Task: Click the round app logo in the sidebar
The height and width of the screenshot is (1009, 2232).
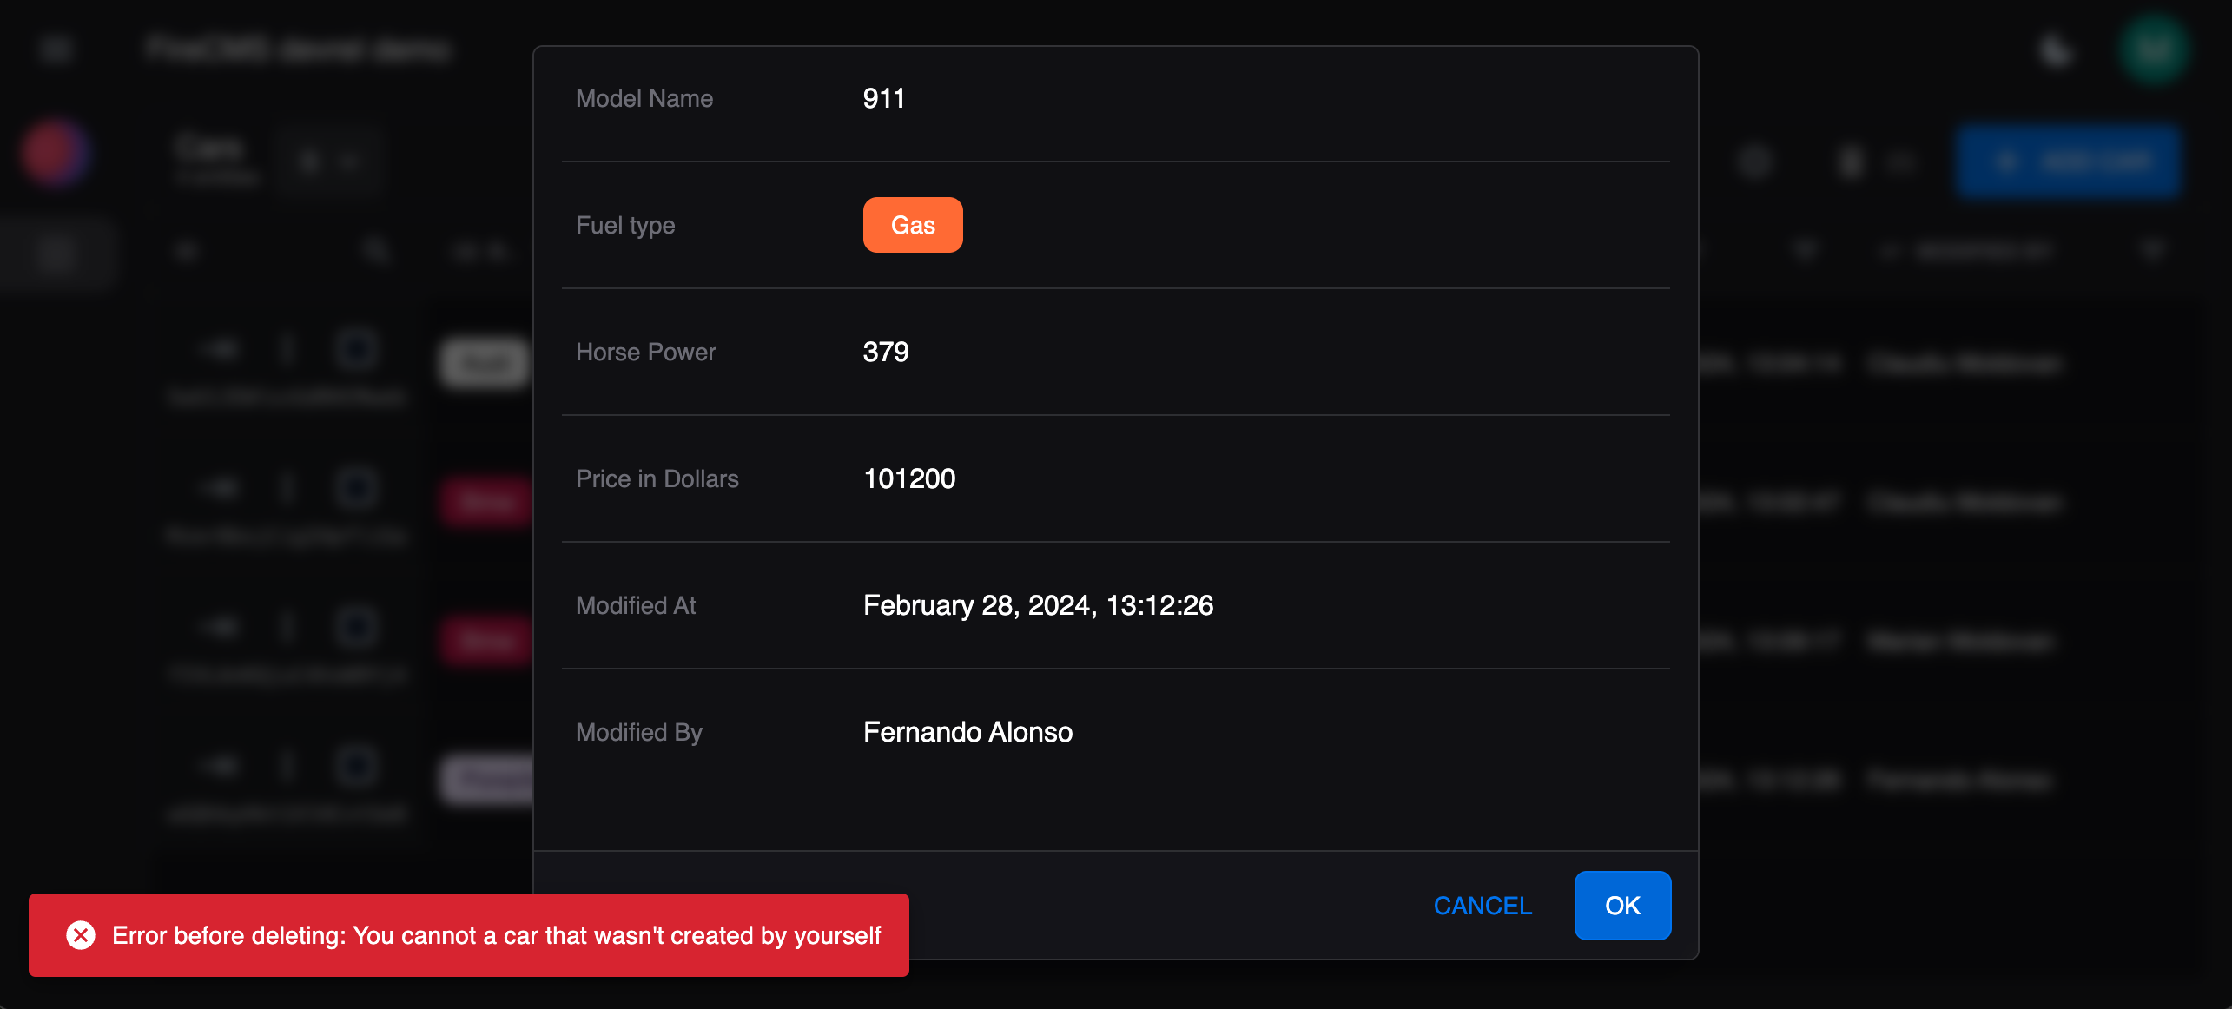Action: point(54,154)
